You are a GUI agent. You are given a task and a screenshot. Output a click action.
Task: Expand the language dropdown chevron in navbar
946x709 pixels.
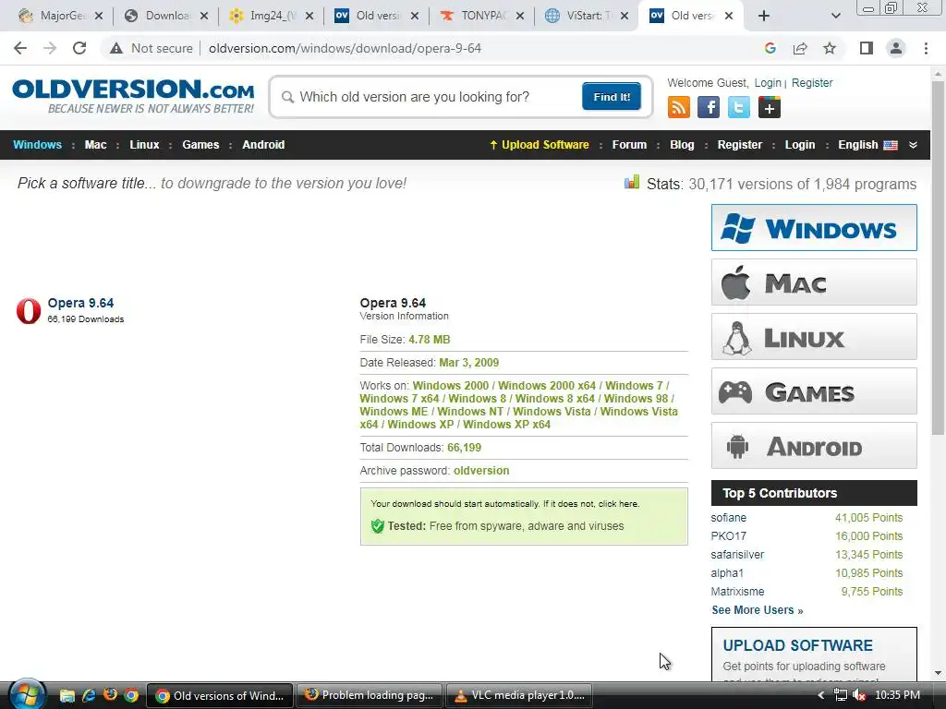pos(913,145)
